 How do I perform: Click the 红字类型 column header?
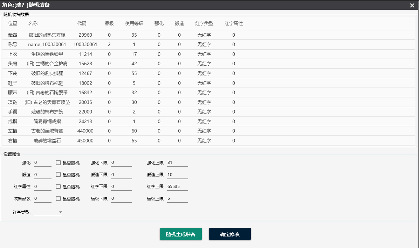pyautogui.click(x=204, y=23)
